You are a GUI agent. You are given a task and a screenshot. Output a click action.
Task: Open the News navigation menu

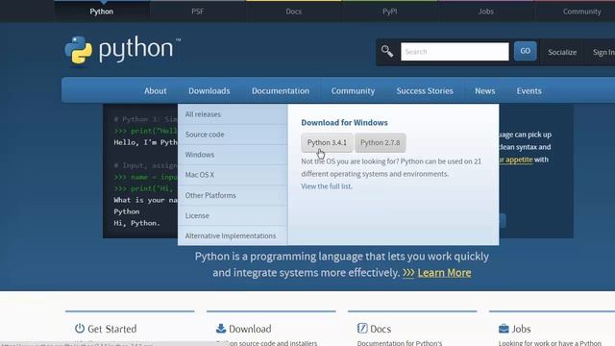click(484, 90)
